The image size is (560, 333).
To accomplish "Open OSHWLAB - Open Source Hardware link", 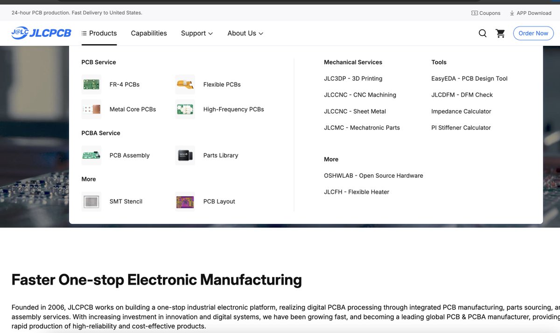I will pos(374,175).
